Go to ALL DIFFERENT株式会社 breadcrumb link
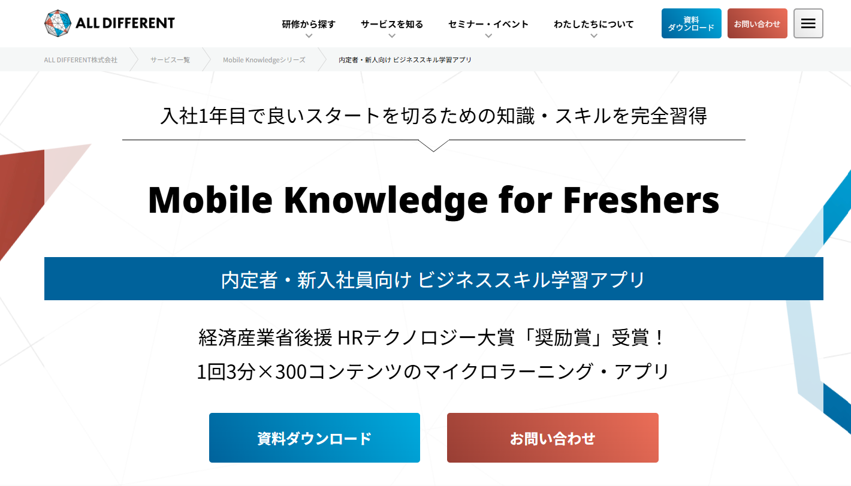 point(81,60)
